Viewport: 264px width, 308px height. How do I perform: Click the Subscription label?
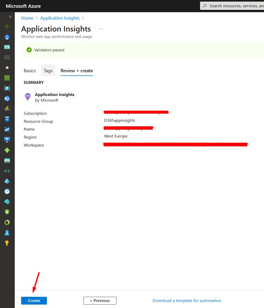coord(35,113)
